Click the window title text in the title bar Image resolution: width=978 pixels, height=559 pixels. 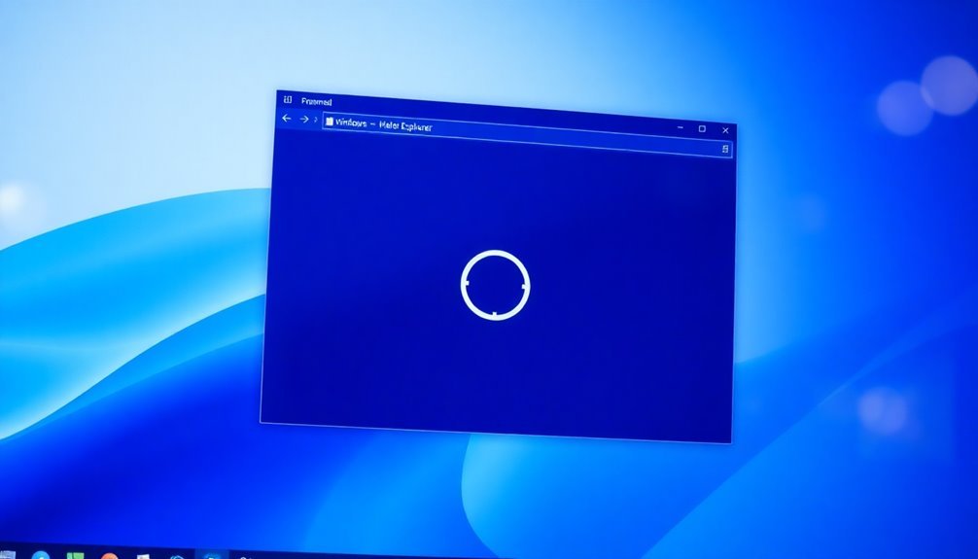click(316, 100)
